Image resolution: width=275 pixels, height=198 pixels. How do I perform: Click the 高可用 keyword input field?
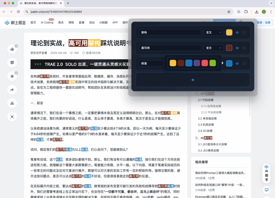[x=170, y=48]
